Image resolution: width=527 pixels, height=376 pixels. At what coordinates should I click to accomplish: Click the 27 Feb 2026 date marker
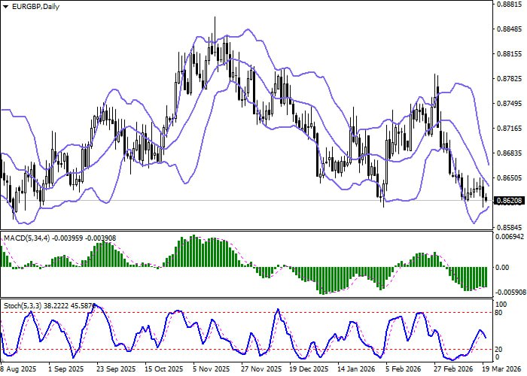452,369
